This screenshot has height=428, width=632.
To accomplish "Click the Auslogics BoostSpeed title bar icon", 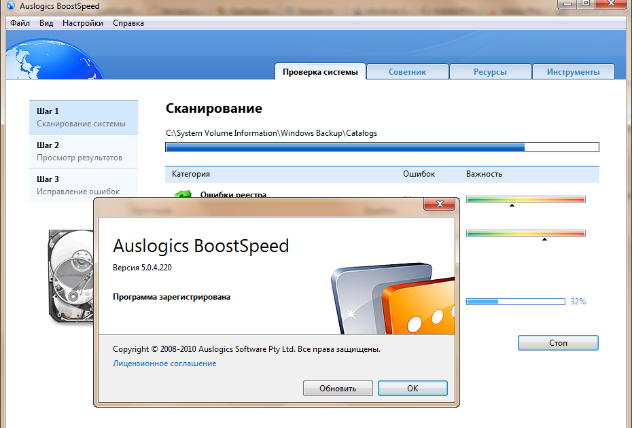I will click(x=10, y=5).
